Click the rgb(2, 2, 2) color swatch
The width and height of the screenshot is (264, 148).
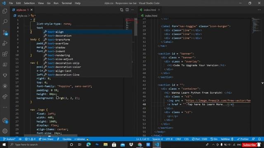(x=57, y=98)
